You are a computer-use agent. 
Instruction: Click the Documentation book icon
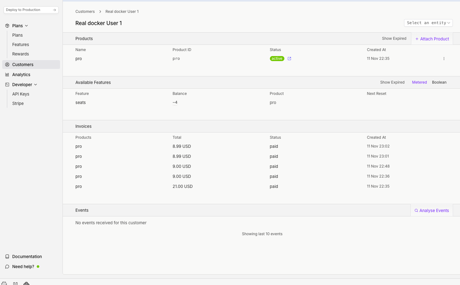[7, 256]
